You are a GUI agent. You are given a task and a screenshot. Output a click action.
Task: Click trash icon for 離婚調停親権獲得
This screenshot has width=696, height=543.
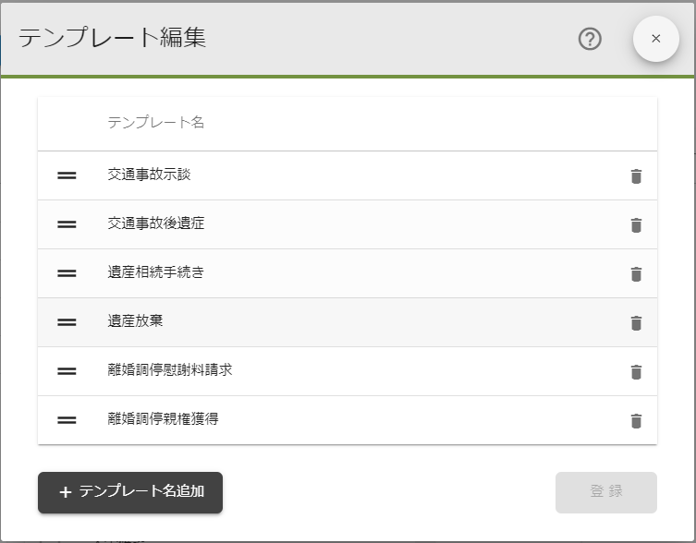coord(636,421)
